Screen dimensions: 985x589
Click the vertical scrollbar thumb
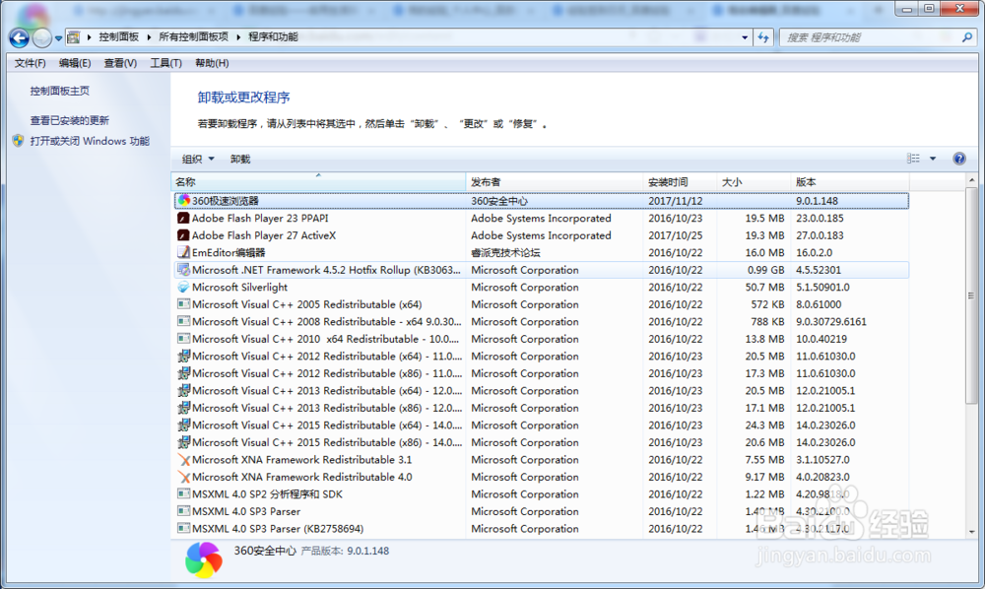click(972, 295)
